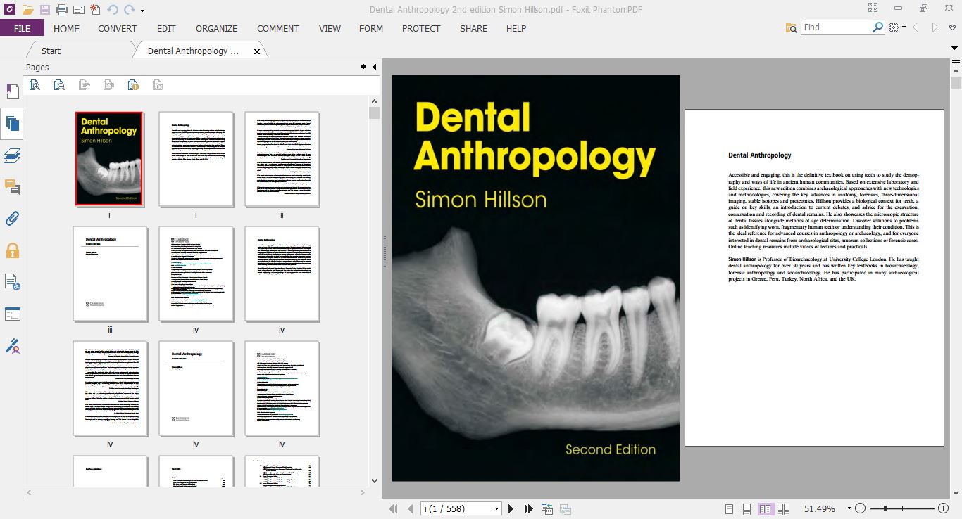Enable Continuous page view mode

747,508
